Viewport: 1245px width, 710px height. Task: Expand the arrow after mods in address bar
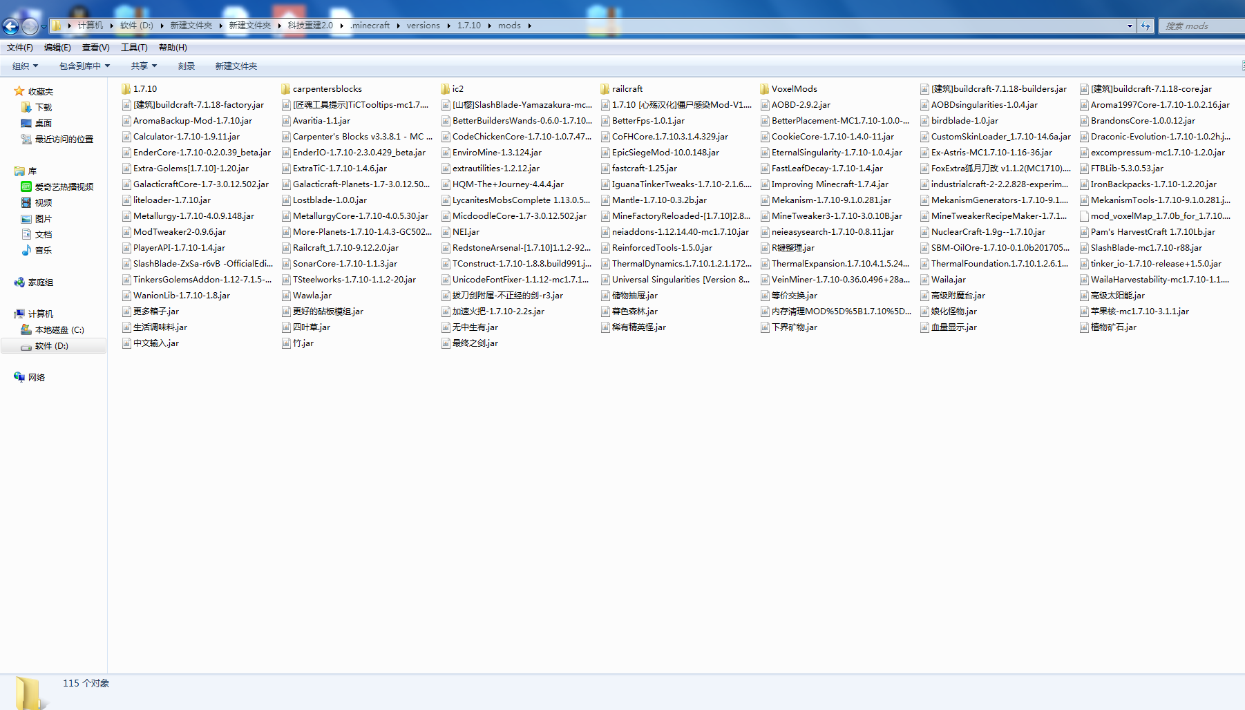530,26
